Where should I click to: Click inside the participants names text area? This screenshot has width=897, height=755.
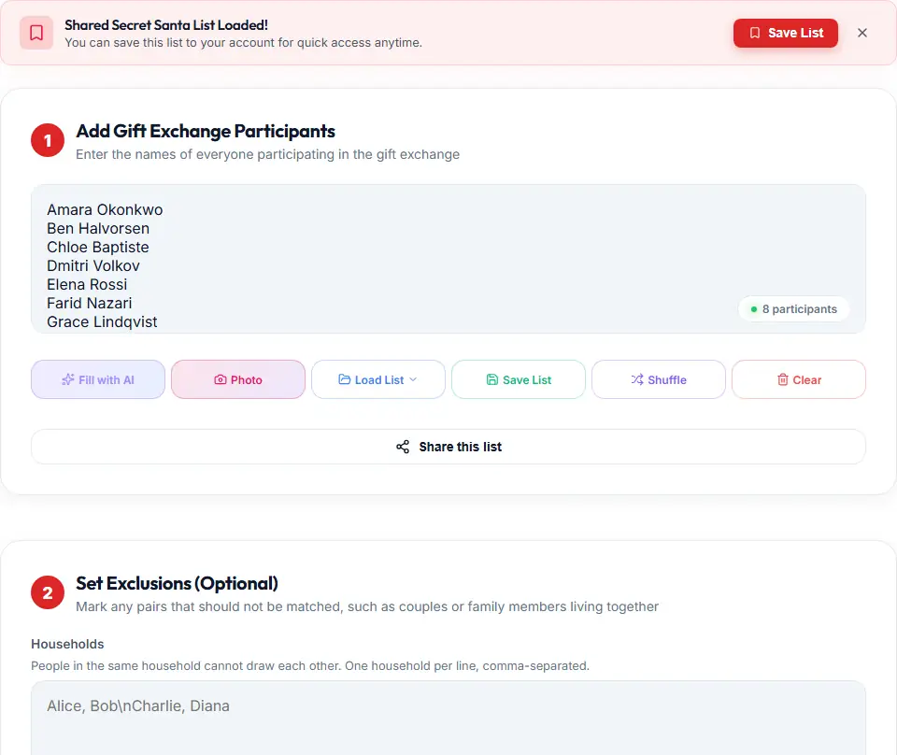[448, 259]
